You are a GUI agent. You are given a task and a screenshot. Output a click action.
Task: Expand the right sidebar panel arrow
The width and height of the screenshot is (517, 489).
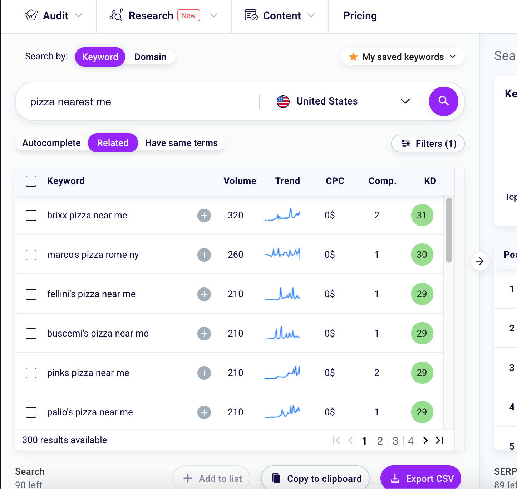click(x=480, y=261)
